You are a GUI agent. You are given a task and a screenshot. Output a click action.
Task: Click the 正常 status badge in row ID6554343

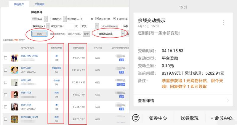(121, 72)
